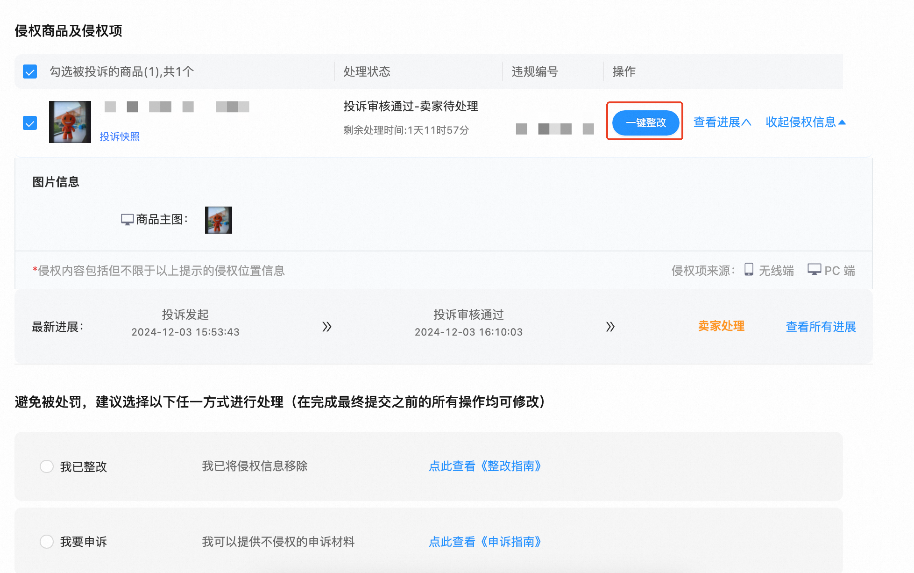Click the 违规编号 column header

click(535, 72)
